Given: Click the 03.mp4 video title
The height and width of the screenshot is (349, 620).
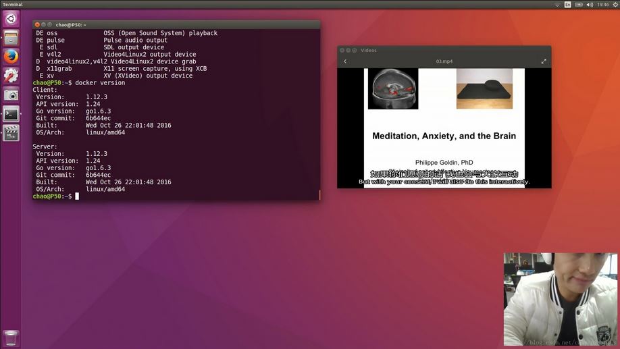Looking at the screenshot, I should pyautogui.click(x=444, y=61).
